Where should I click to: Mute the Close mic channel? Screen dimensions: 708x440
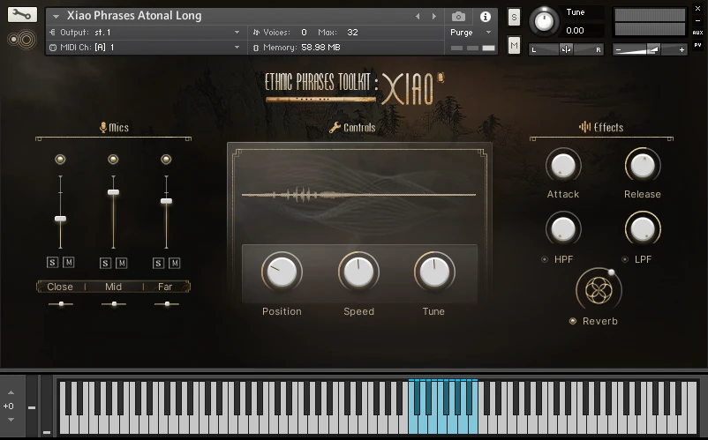pos(69,263)
